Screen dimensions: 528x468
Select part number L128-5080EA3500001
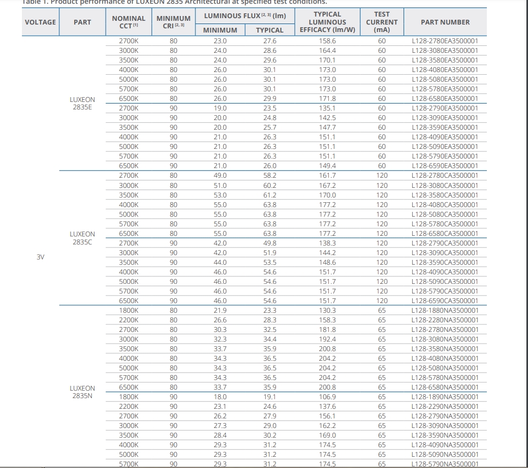click(445, 79)
